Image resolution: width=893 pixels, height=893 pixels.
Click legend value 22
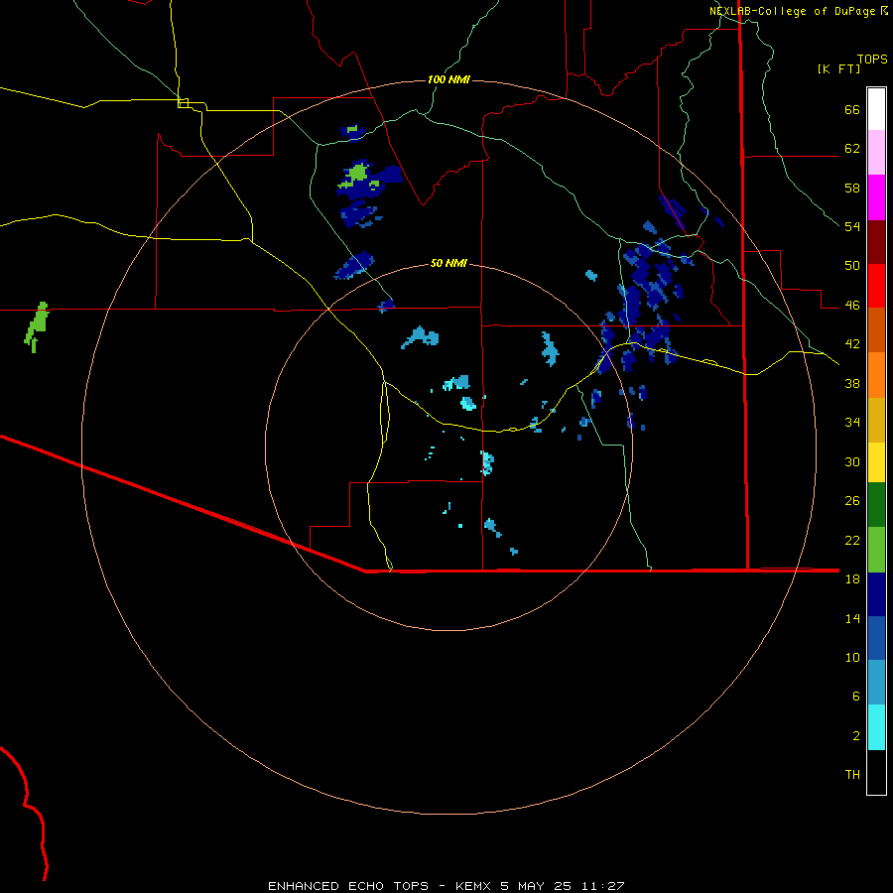[x=852, y=540]
